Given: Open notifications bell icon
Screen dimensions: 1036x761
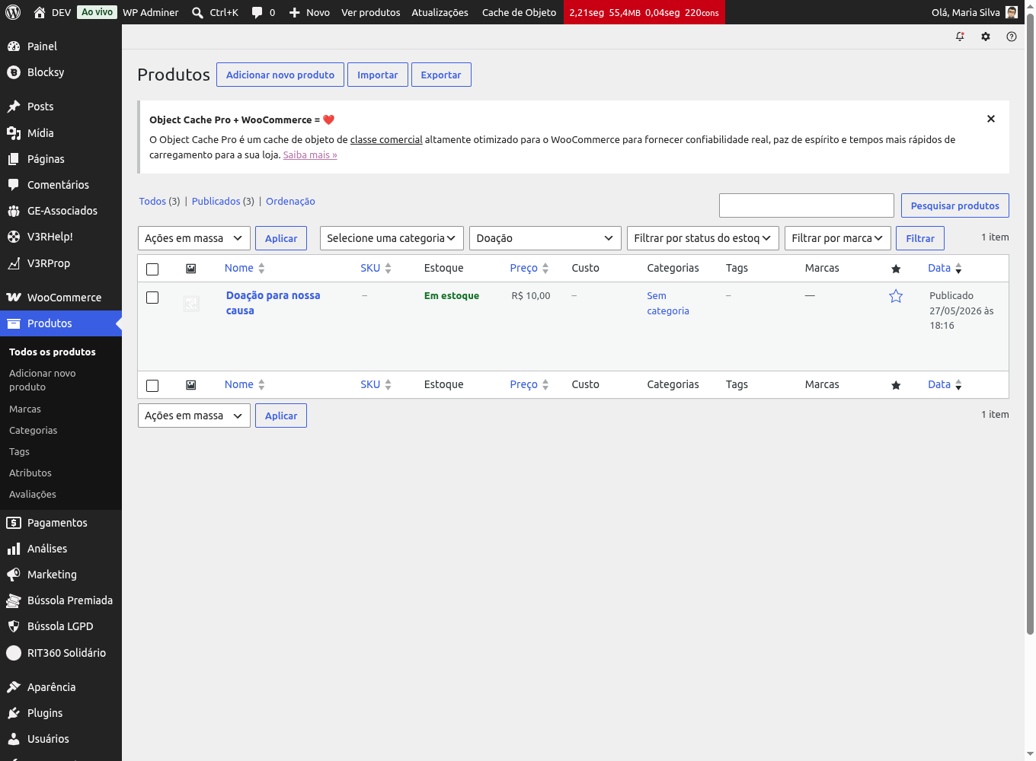Looking at the screenshot, I should [960, 37].
